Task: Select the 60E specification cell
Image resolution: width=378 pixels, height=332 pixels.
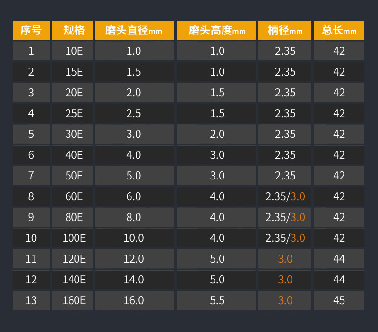Action: (74, 196)
